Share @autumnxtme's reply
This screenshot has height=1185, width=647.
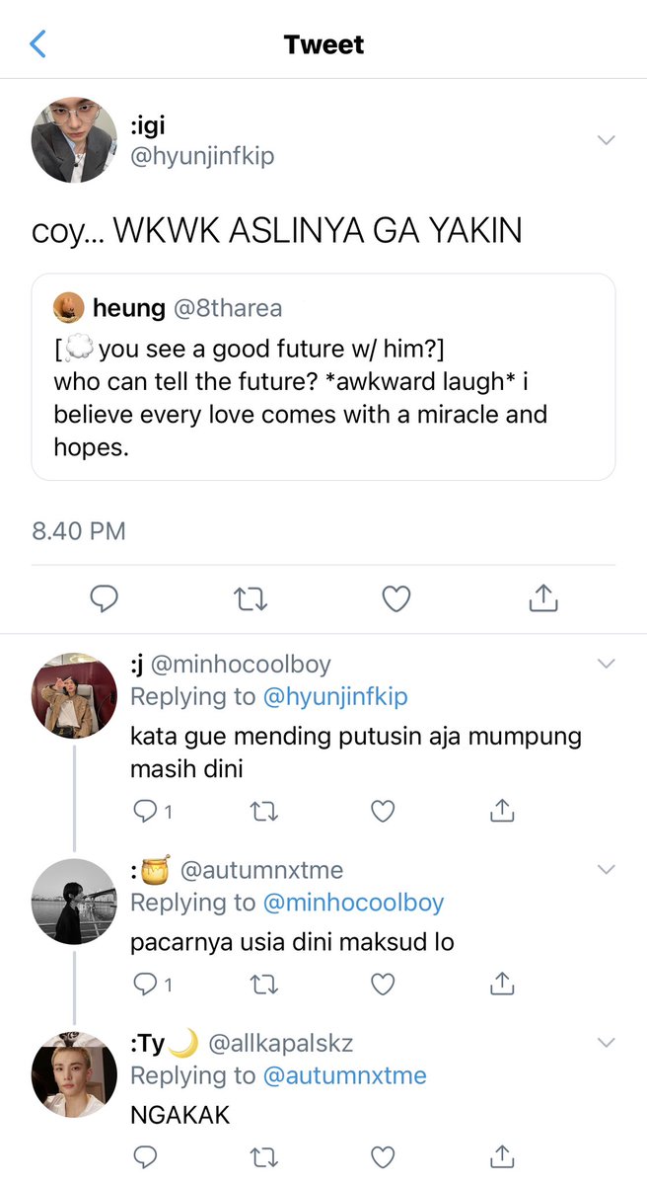click(x=502, y=983)
